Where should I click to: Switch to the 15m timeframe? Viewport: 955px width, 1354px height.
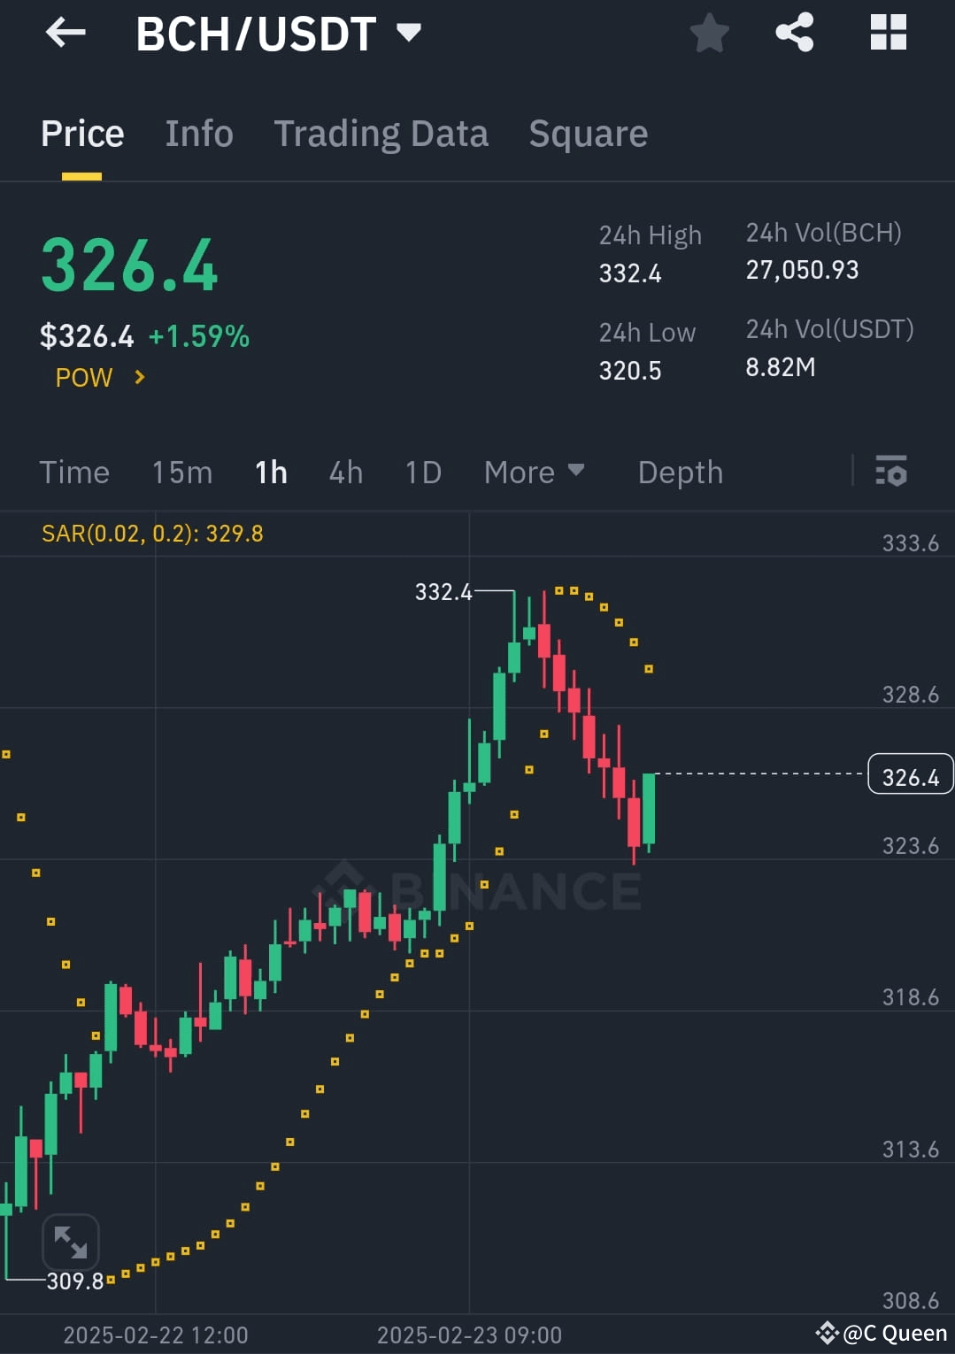[x=181, y=473]
